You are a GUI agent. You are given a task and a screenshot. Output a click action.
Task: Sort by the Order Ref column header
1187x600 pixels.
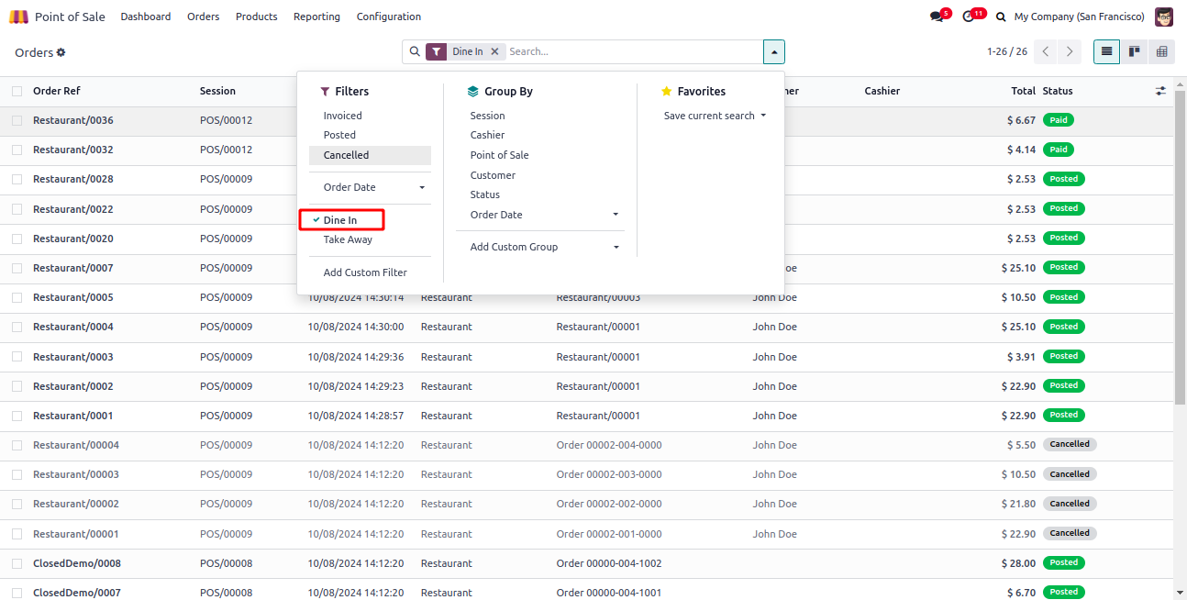coord(57,91)
